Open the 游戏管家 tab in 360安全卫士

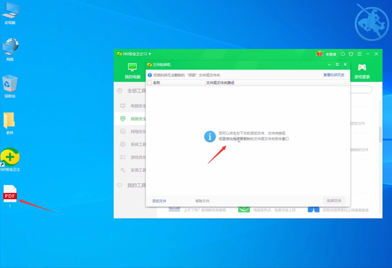tap(362, 72)
